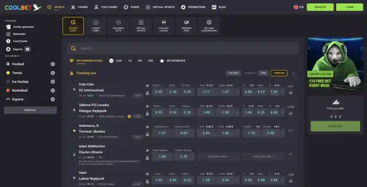Open the Combo generator feature
This screenshot has height=187, width=367.
pyautogui.click(x=20, y=27)
